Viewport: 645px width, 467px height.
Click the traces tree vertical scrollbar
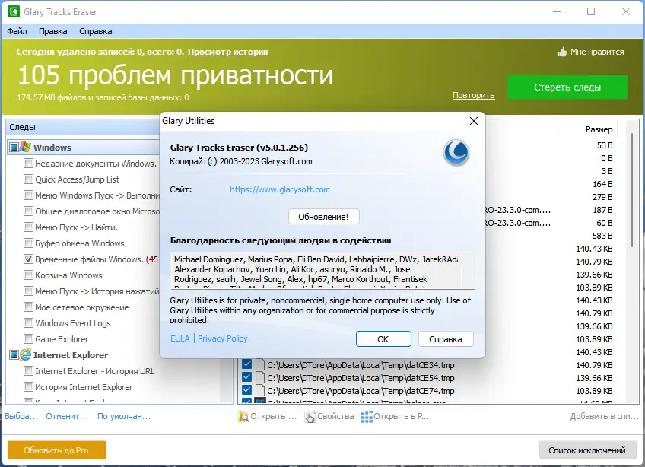click(x=226, y=379)
